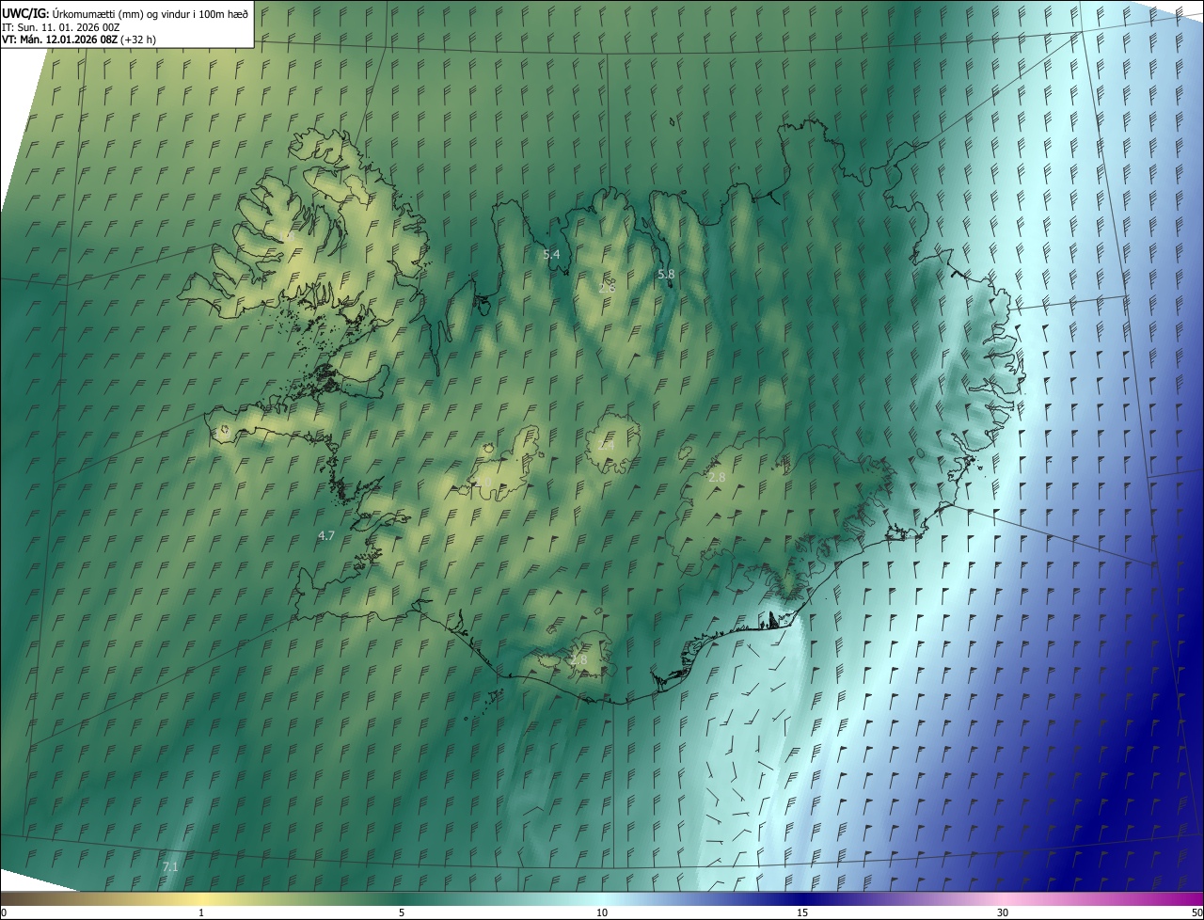Select the "IT: Sun. 11. 01. 2026 00Z" line

tap(61, 26)
